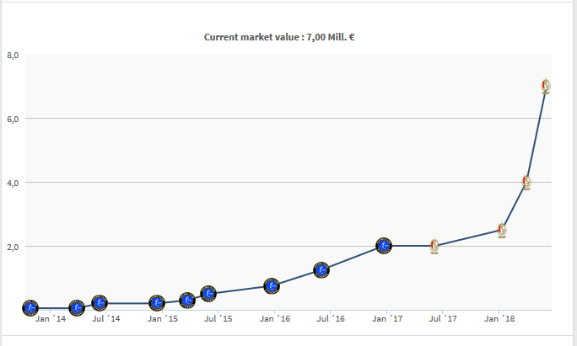Click the blue club marker above Jan '16
The image size is (577, 346).
click(272, 286)
